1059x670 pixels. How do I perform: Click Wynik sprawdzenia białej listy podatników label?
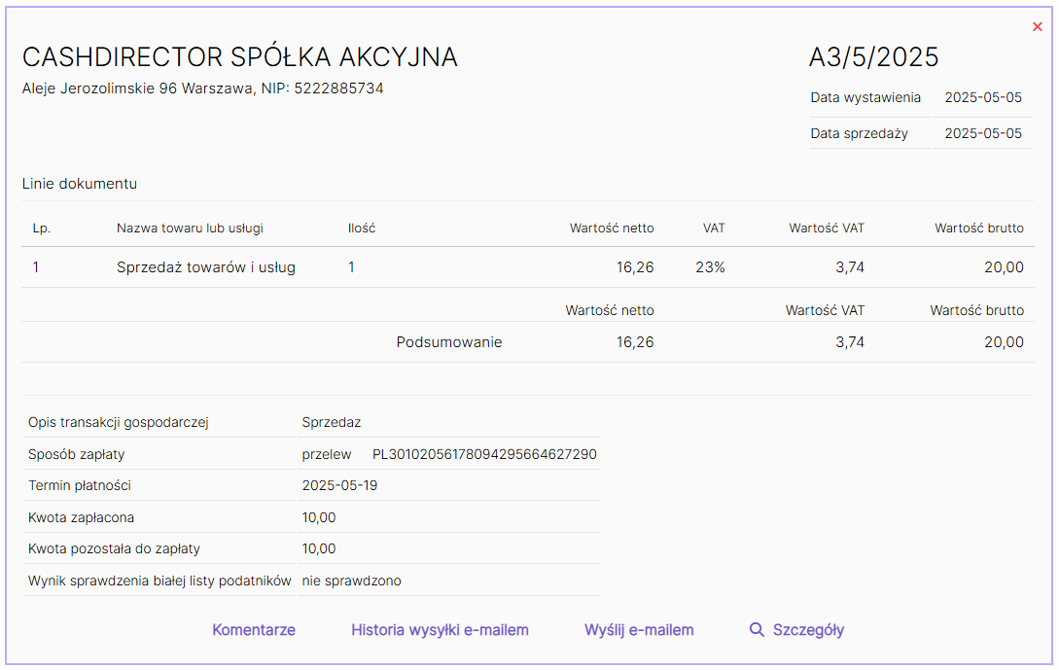tap(159, 581)
